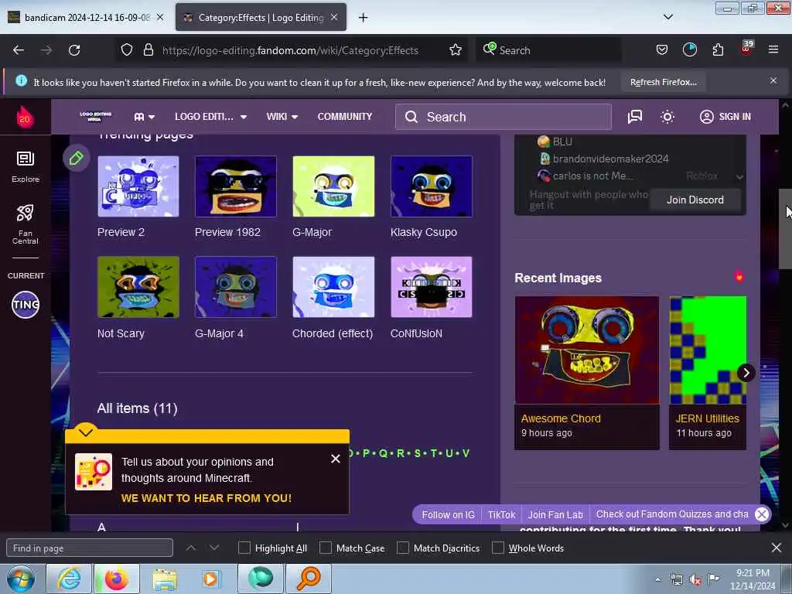Open the tracking protection shield icon
The height and width of the screenshot is (594, 792).
point(127,50)
